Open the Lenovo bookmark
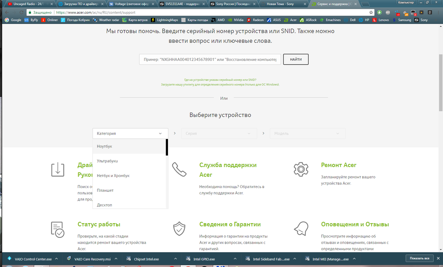Screen dimensions: 443x267 381,20
